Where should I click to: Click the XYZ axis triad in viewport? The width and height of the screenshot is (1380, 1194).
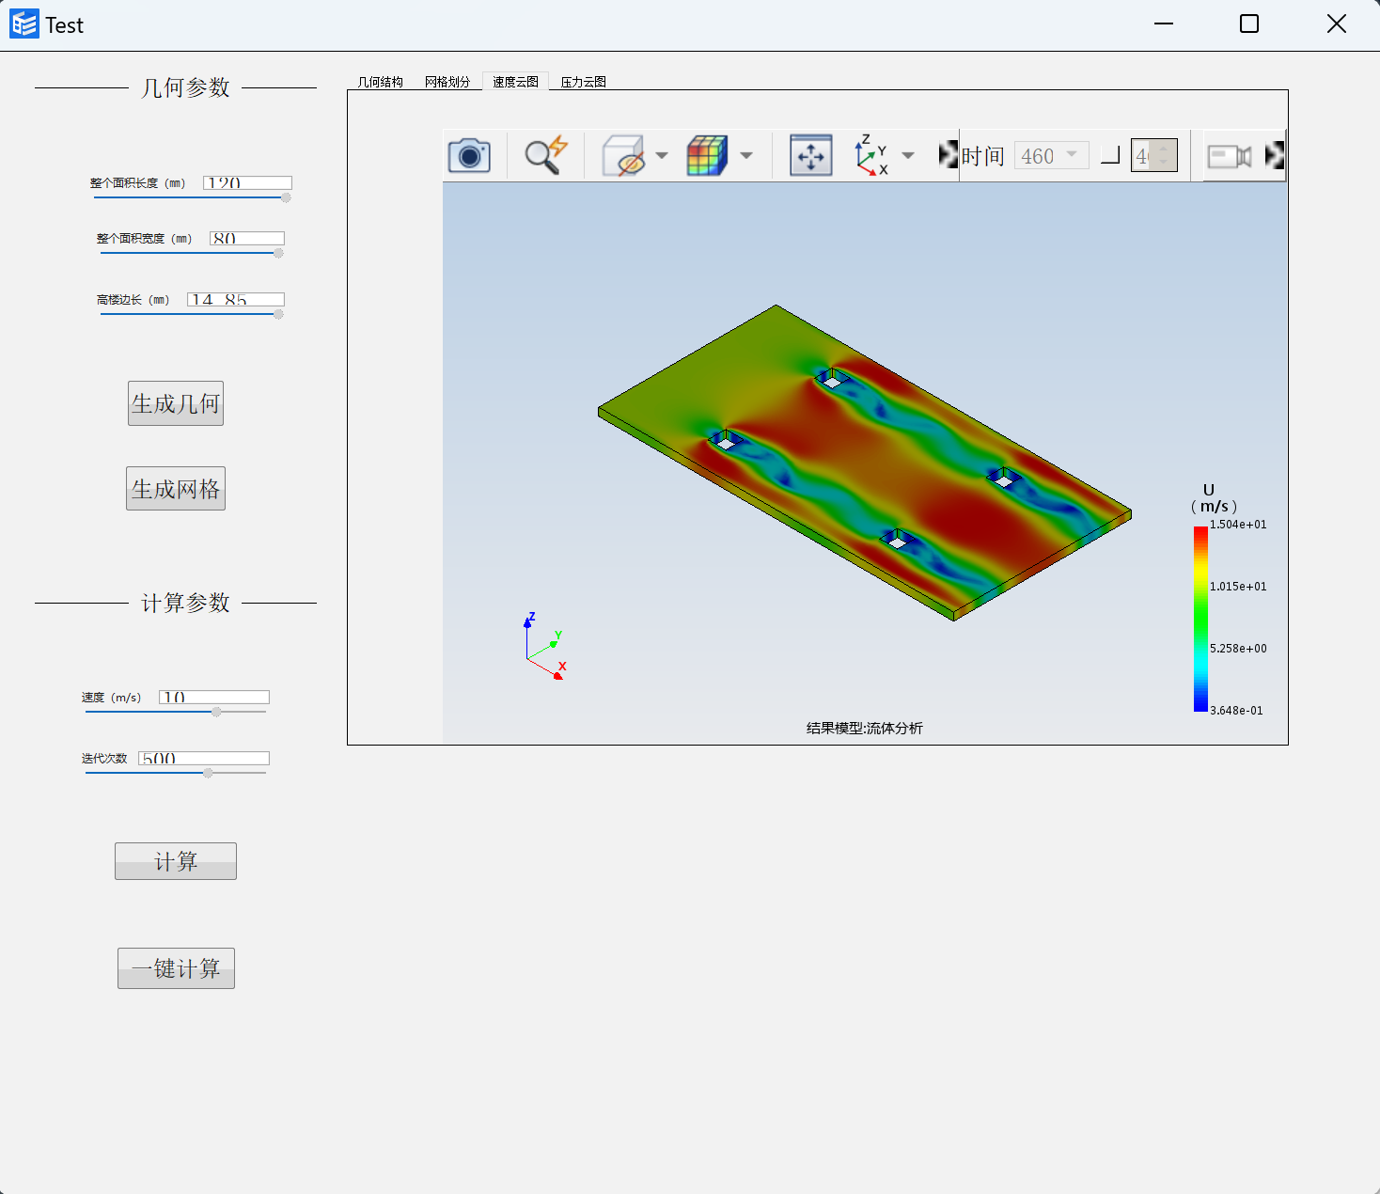click(x=545, y=646)
